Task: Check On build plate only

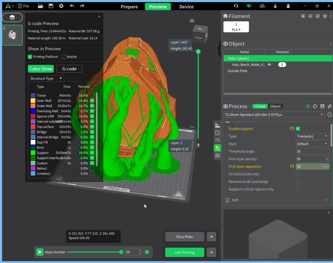Action: [x=298, y=174]
